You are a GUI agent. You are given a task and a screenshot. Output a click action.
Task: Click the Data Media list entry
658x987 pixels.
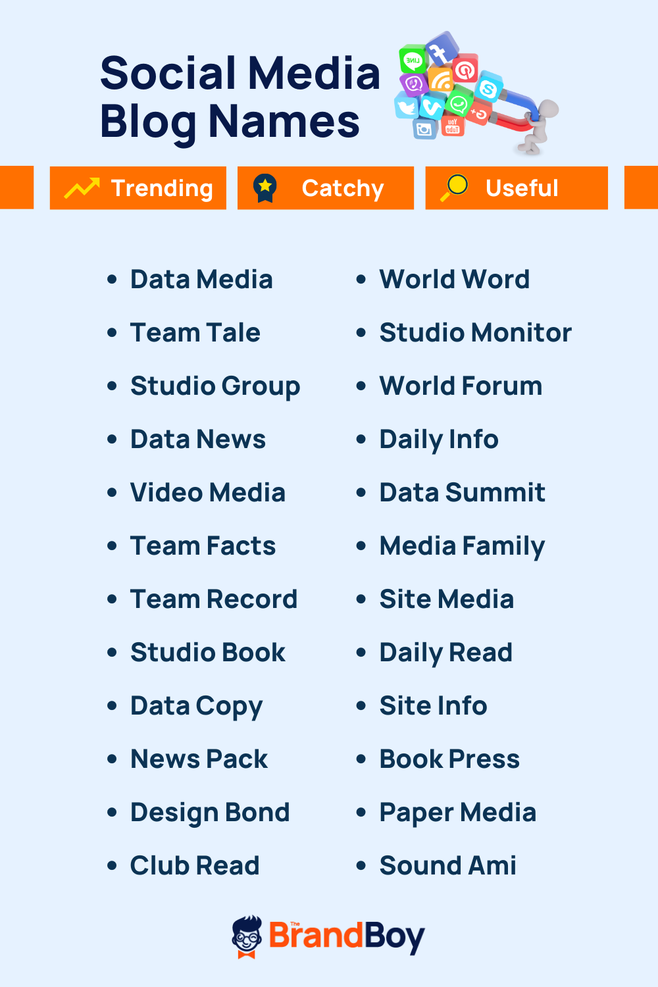click(201, 279)
